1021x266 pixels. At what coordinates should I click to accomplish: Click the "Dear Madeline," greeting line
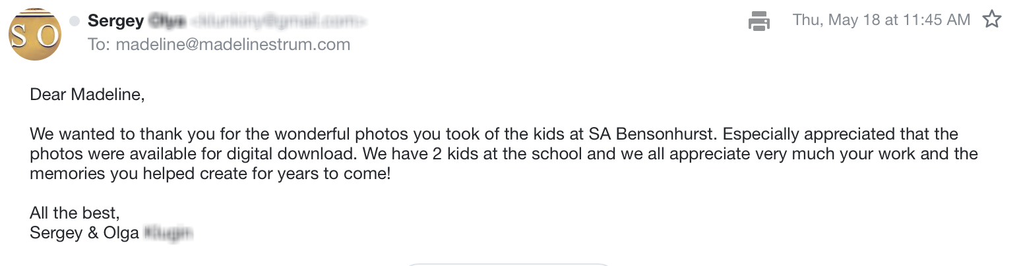point(87,95)
